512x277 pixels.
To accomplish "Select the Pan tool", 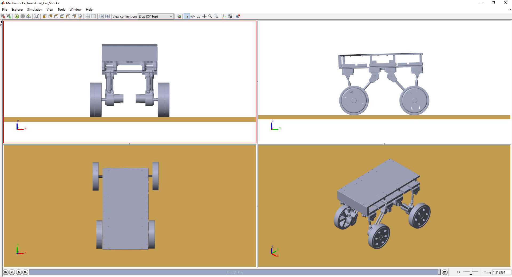I will click(x=204, y=17).
